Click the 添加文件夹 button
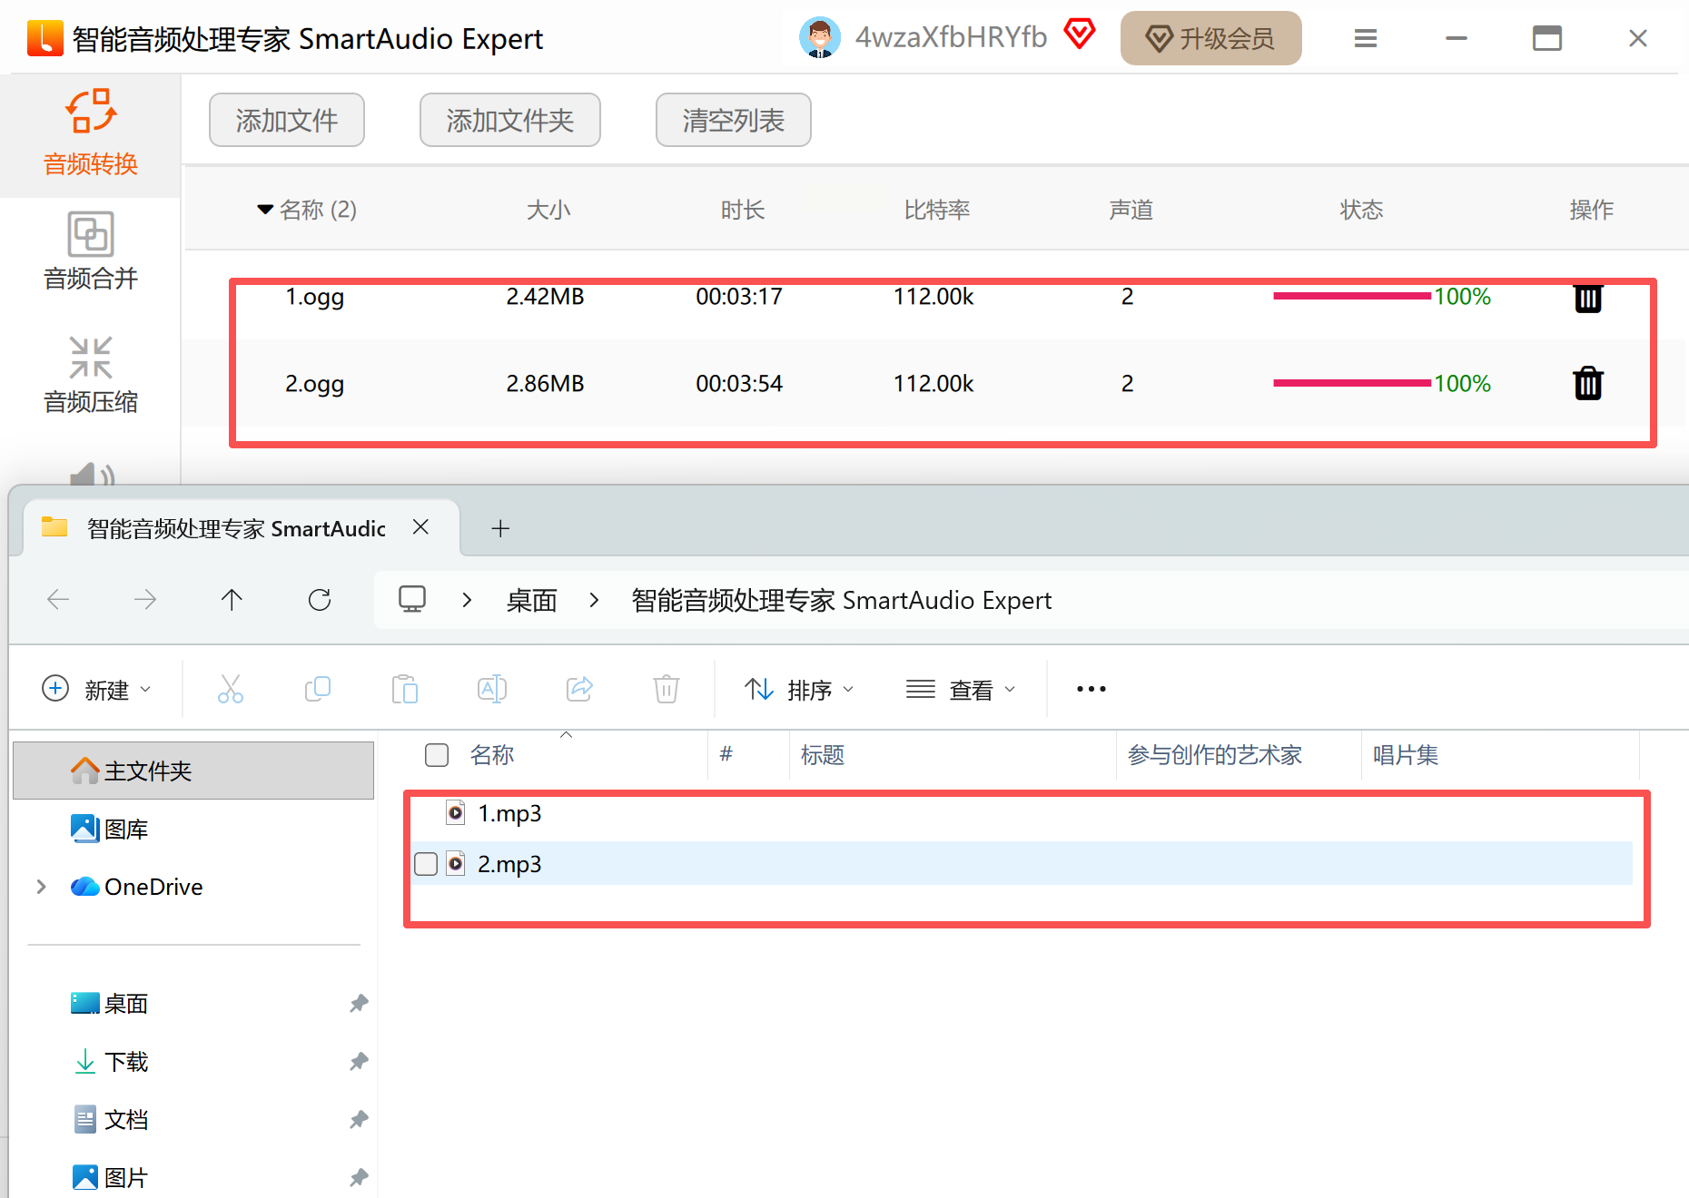The height and width of the screenshot is (1198, 1689). tap(510, 120)
